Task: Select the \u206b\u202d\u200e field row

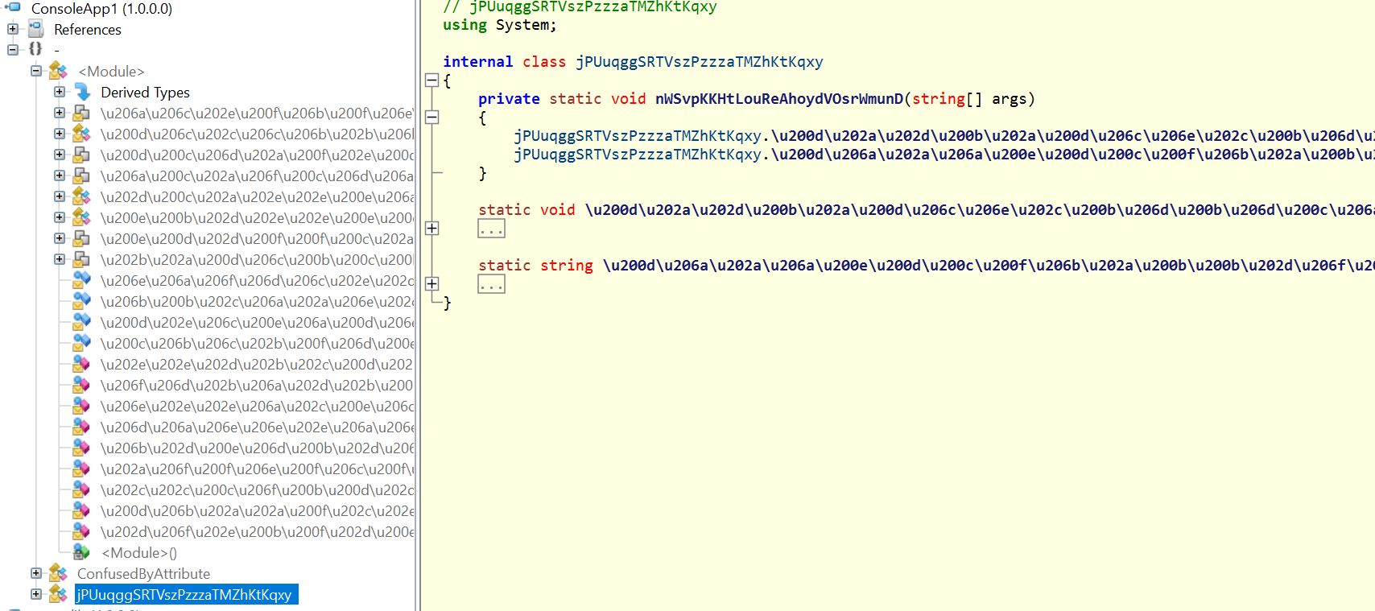Action: [x=257, y=448]
